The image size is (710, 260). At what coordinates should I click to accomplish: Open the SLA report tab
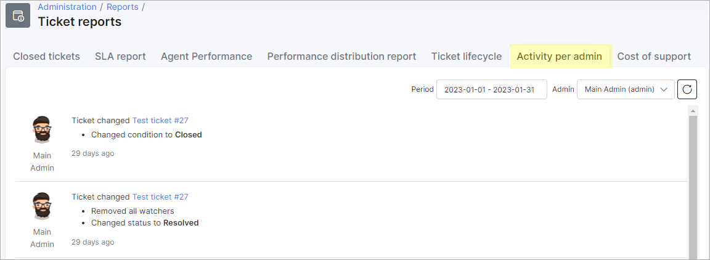[x=120, y=57]
